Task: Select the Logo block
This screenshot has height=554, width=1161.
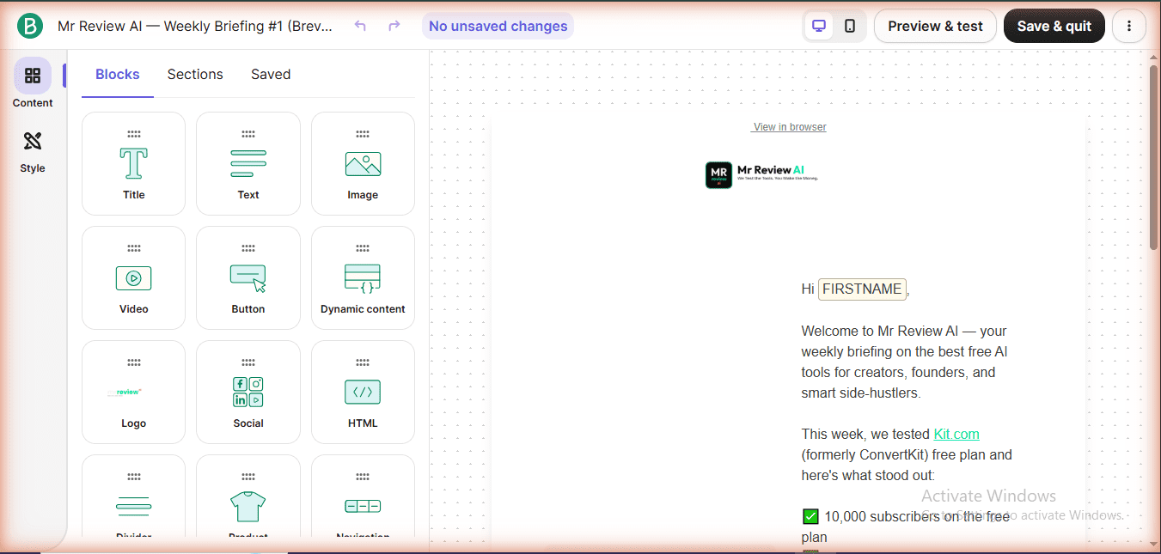Action: pos(133,392)
